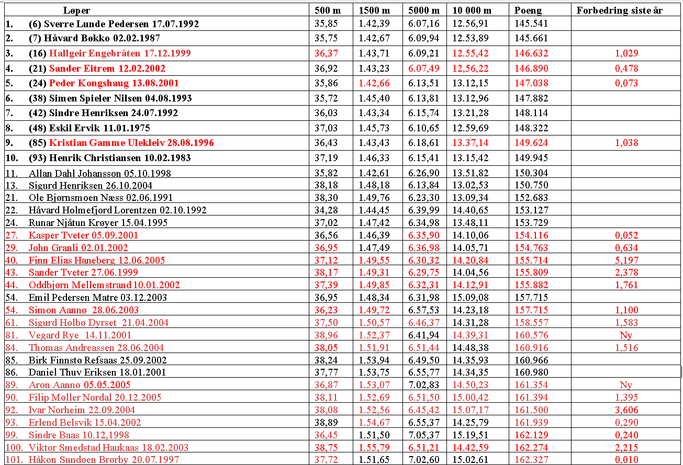Select the Forbedring siste år header
The width and height of the screenshot is (683, 465).
click(x=619, y=10)
